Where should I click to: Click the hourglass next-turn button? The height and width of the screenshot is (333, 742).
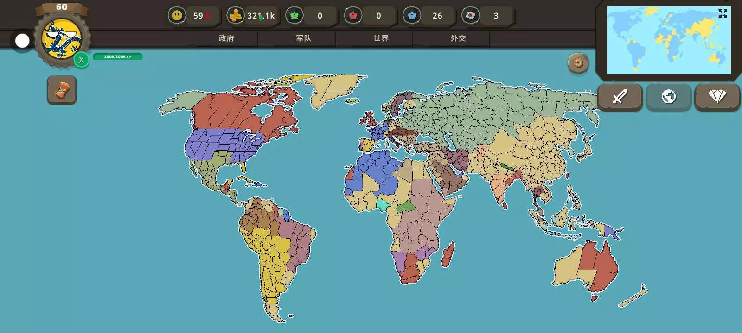click(x=62, y=90)
